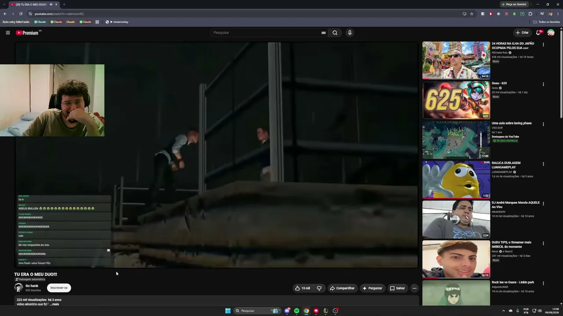563x316 pixels.
Task: Open more actions menu below the video
Action: point(414,288)
